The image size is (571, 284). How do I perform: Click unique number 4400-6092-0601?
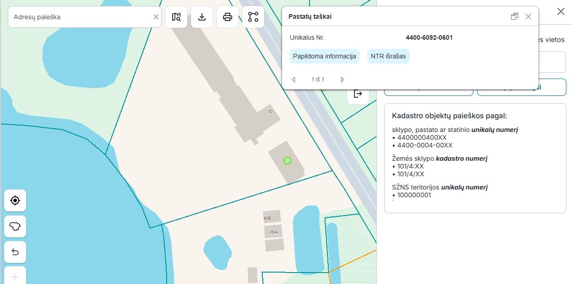tap(429, 37)
